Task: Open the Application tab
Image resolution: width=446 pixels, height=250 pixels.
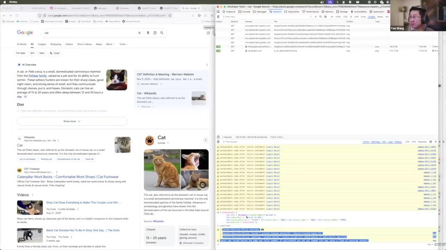Action: click(x=377, y=12)
